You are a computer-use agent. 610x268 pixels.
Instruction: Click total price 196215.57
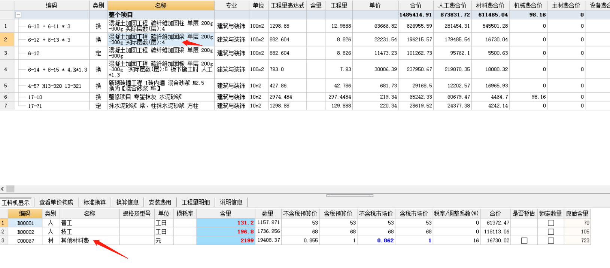pos(416,40)
